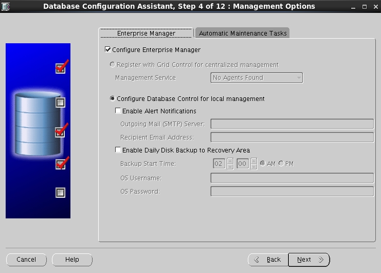Enable Daily Disk Backup to Recovery Area
Image resolution: width=381 pixels, height=273 pixels.
(x=118, y=150)
